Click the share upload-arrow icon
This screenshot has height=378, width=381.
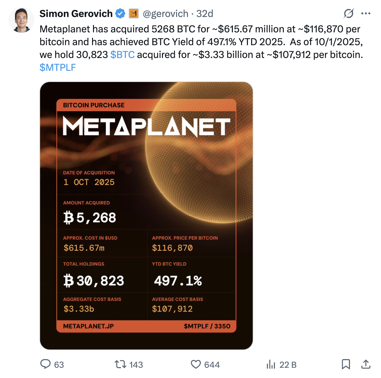(366, 364)
